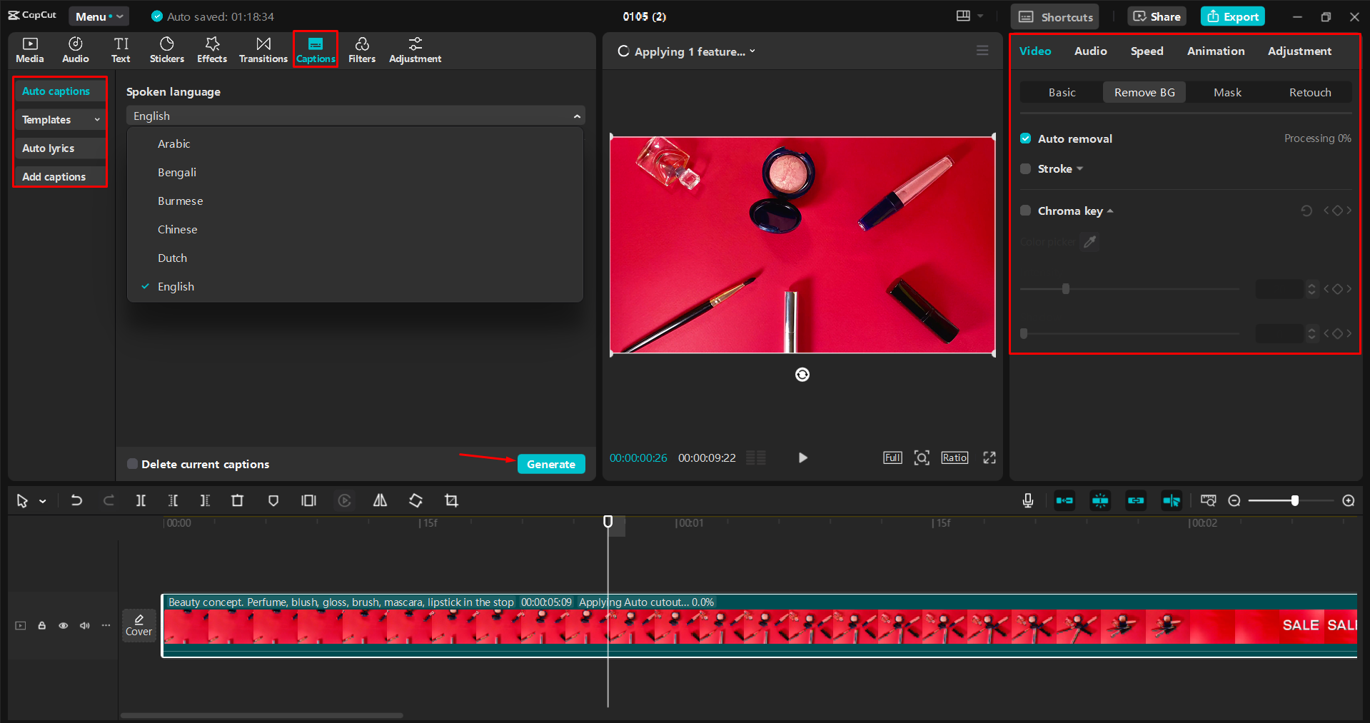Click the undo arrow
Screen dimensions: 1370x723
click(x=76, y=501)
